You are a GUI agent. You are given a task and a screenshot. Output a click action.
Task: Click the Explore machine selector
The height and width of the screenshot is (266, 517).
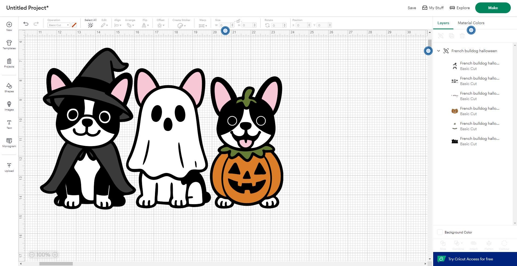pyautogui.click(x=460, y=8)
